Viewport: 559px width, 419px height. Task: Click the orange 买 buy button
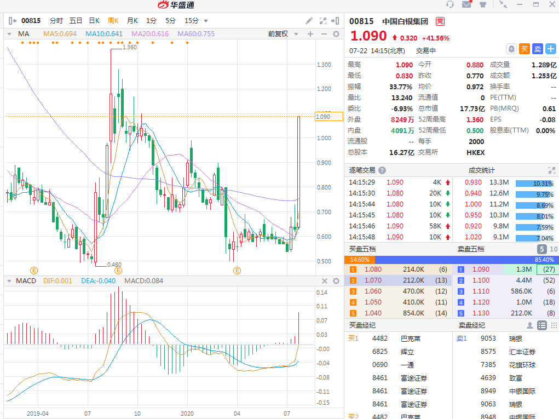pos(525,49)
